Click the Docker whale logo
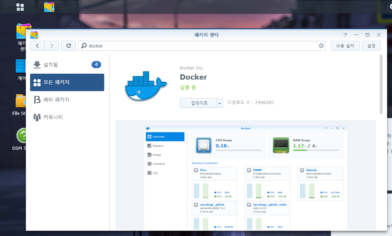The width and height of the screenshot is (392, 236). [x=146, y=86]
